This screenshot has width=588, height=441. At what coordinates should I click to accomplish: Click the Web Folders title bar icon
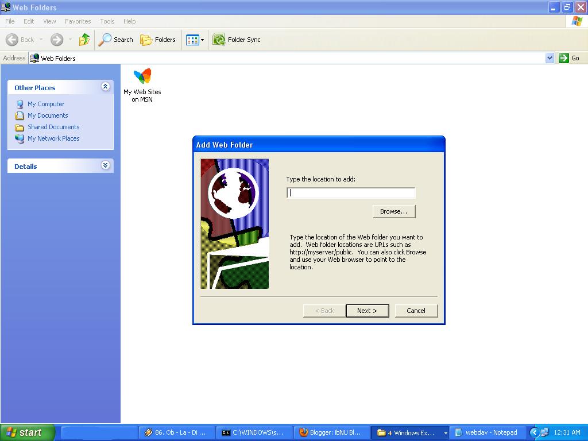pos(6,7)
